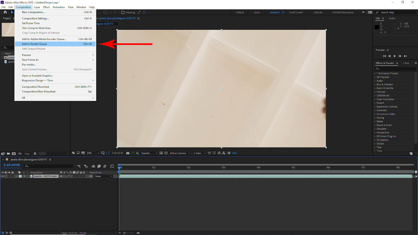Delete selected project items with the trash icon
Screen dimensions: 418x235
click(35, 154)
